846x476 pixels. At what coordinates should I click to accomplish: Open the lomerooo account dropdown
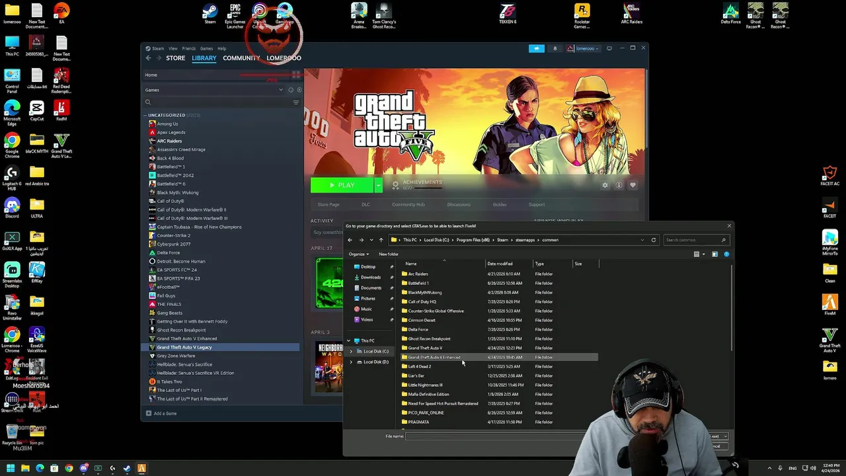[x=587, y=48]
